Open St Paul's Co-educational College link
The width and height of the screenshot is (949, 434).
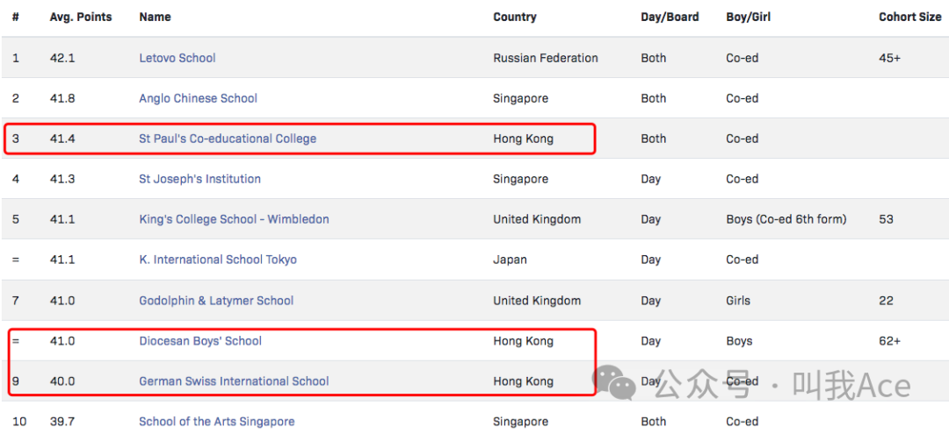(228, 139)
